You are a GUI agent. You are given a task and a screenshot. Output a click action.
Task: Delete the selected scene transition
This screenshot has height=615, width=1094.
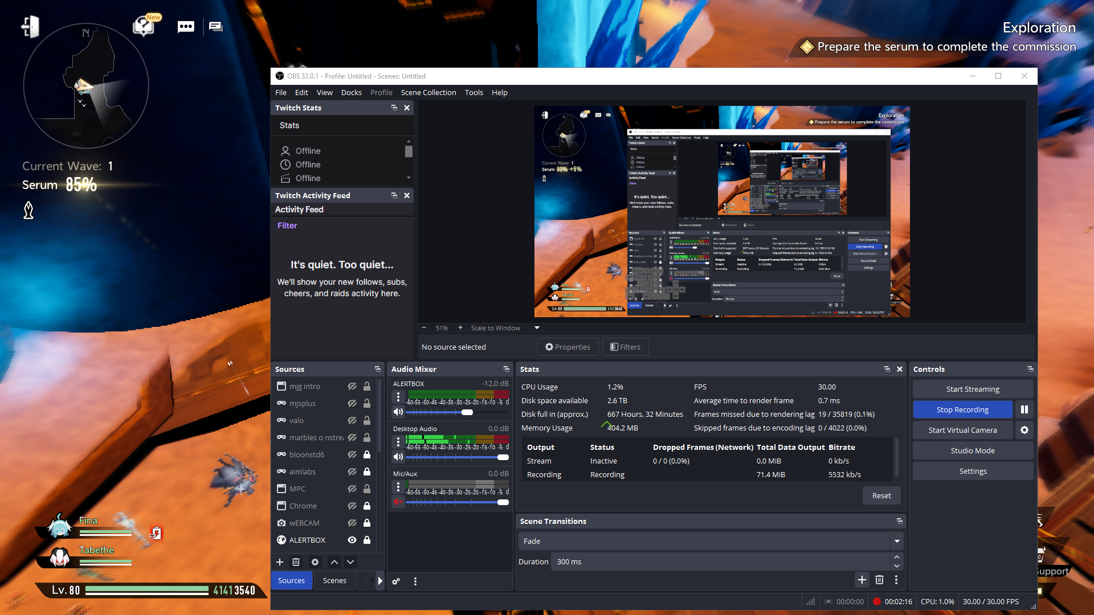click(879, 580)
